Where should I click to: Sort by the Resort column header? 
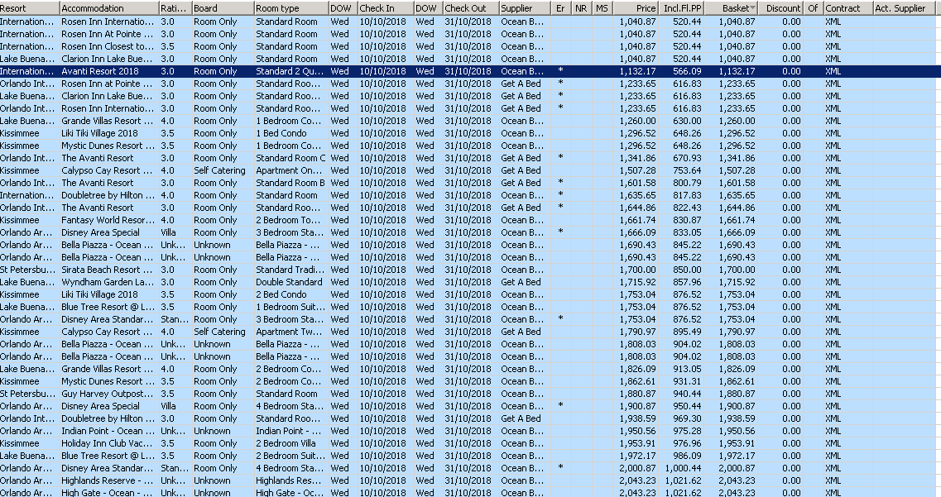(30, 7)
